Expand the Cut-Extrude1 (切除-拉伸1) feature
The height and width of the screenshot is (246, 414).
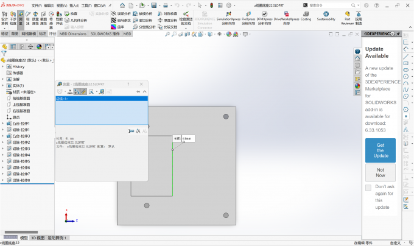3,130
